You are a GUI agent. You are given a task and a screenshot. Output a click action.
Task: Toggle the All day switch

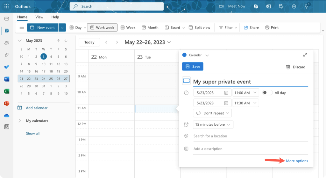tap(267, 93)
